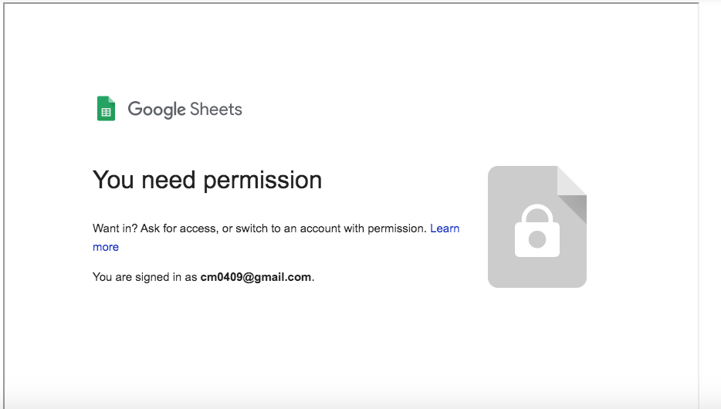This screenshot has width=721, height=409.
Task: Click the "You need permission" heading
Action: click(207, 180)
